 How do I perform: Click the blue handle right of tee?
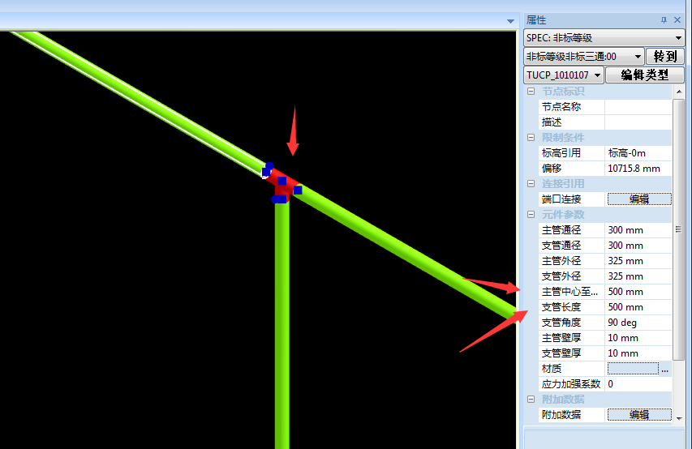click(x=298, y=190)
